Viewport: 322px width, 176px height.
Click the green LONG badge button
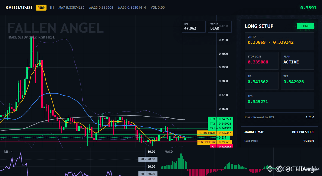305,26
